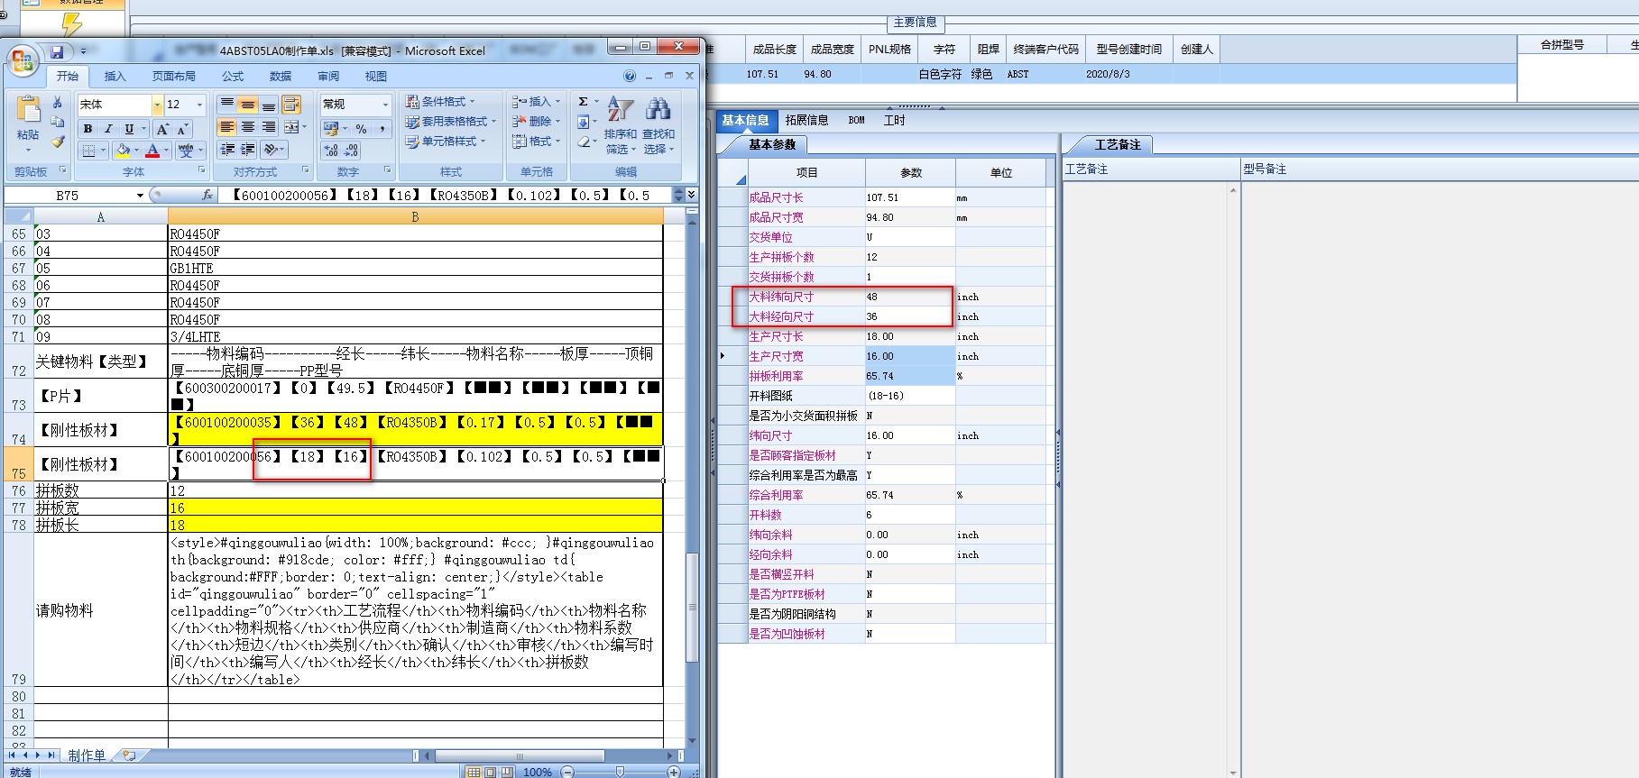1639x778 pixels.
Task: Select the Format Painter brush
Action: point(57,142)
